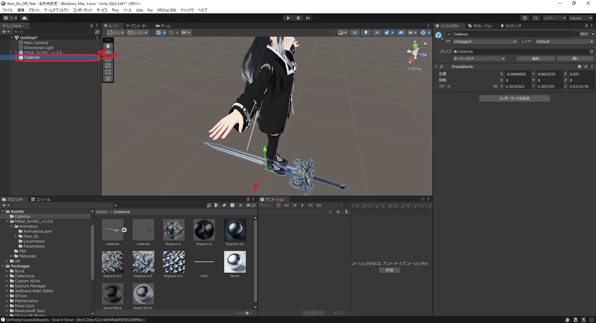
Task: Switch to the Lighting tab
Action: 511,25
